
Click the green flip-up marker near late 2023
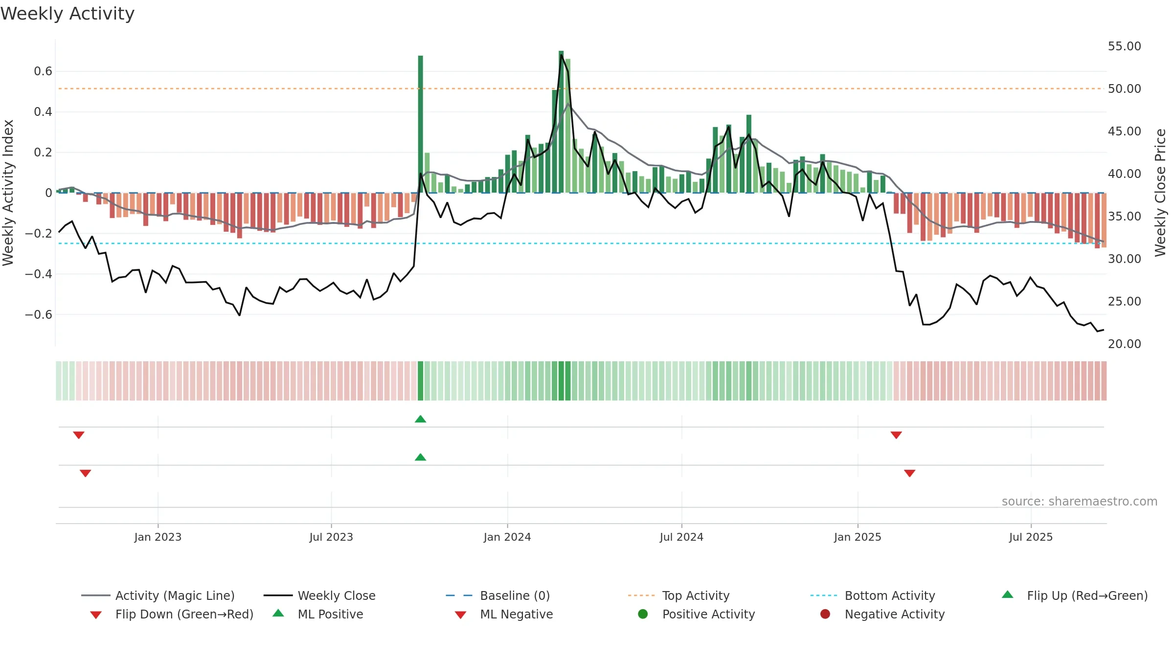tap(421, 419)
